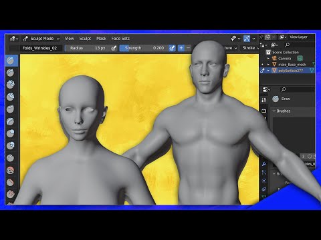
Task: Open the Sculpt menu
Action: 85,39
